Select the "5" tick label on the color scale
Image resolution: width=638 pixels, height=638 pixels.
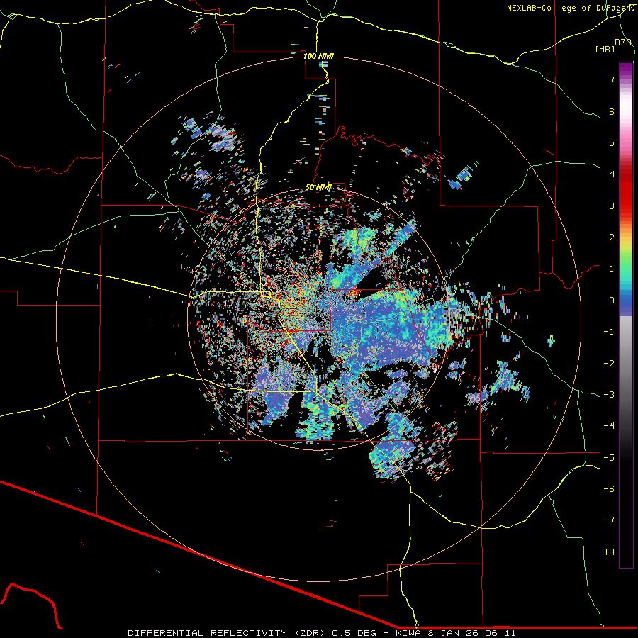612,142
